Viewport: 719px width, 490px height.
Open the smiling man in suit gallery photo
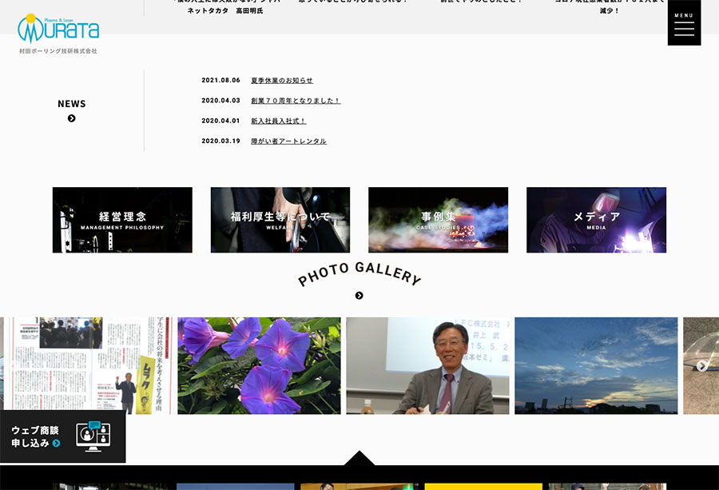point(427,365)
